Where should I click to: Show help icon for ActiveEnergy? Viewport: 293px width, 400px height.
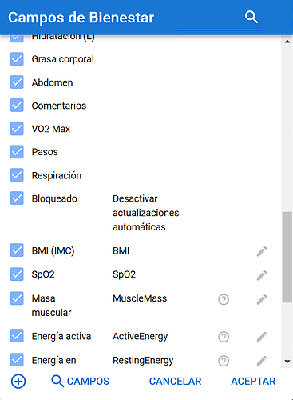click(224, 337)
